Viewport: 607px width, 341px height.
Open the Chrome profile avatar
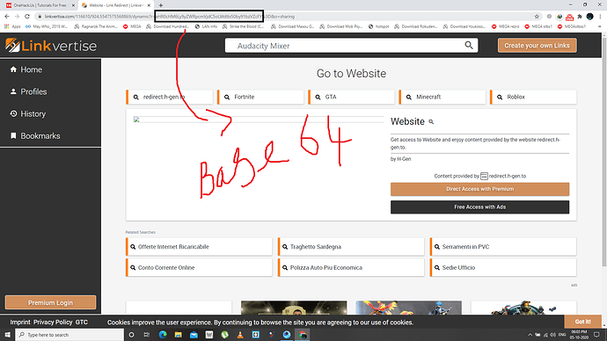(x=589, y=17)
